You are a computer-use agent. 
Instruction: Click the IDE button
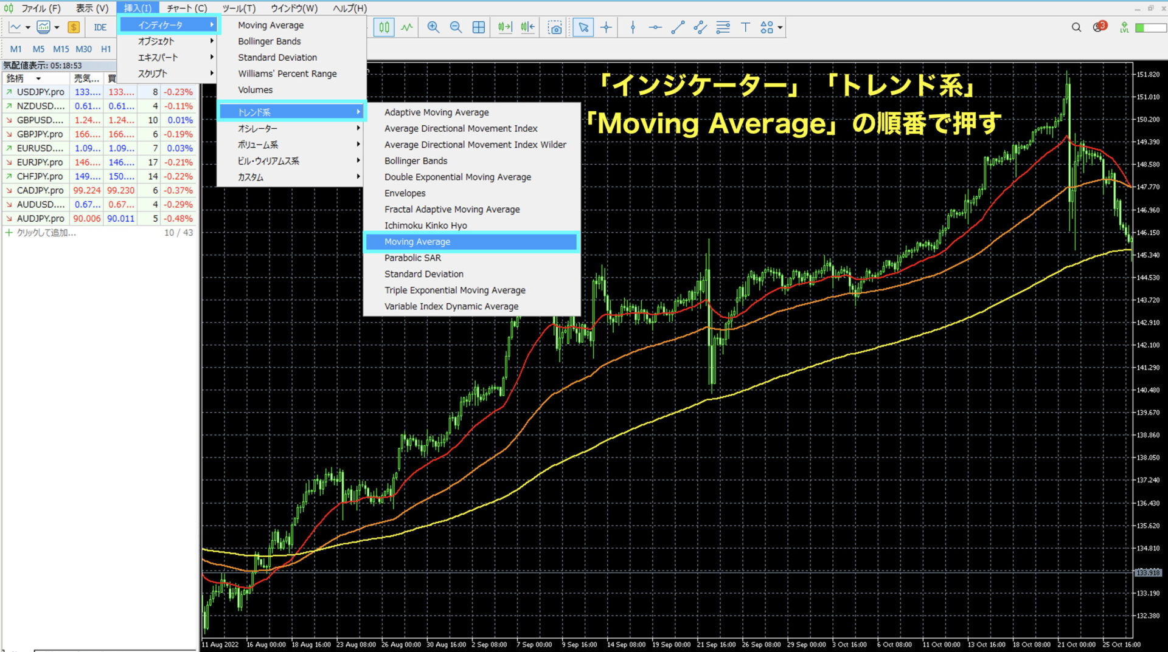[x=100, y=27]
